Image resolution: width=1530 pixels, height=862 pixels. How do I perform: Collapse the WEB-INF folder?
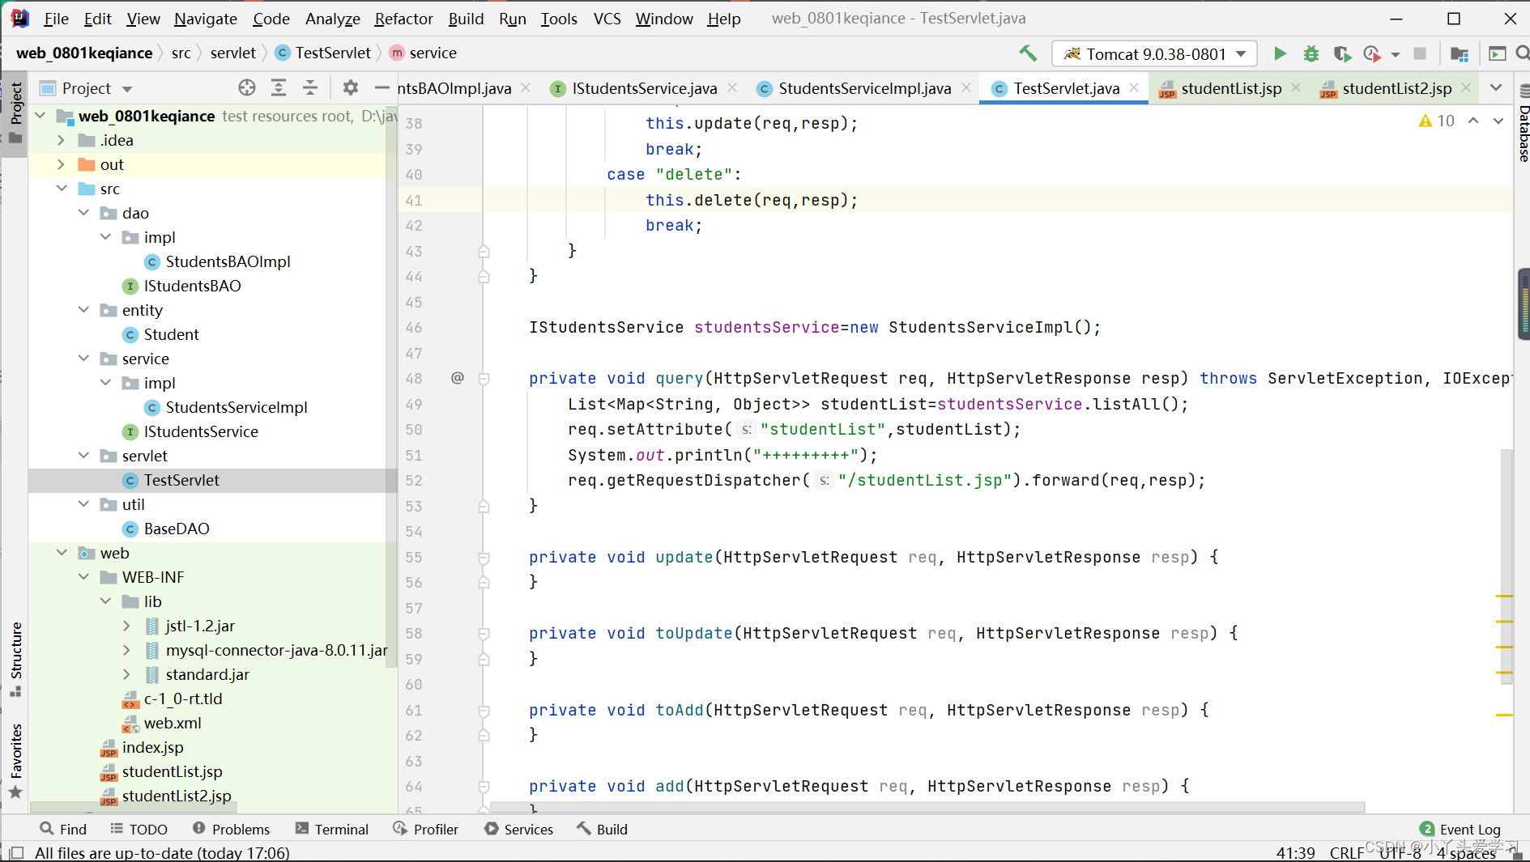(83, 577)
